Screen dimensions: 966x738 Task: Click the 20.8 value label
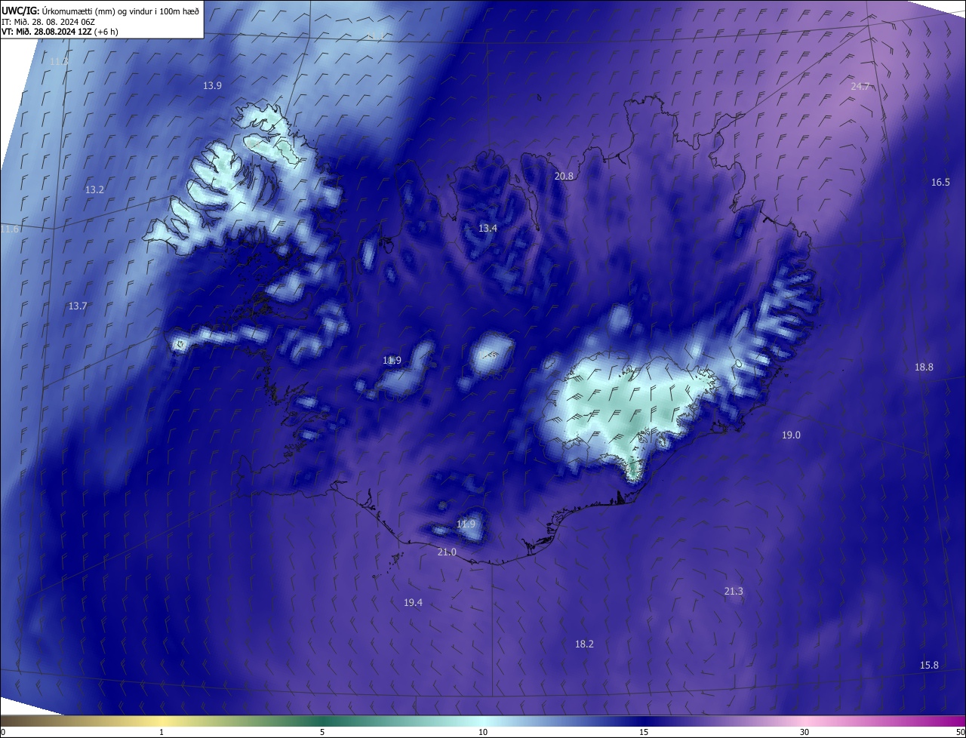click(564, 177)
